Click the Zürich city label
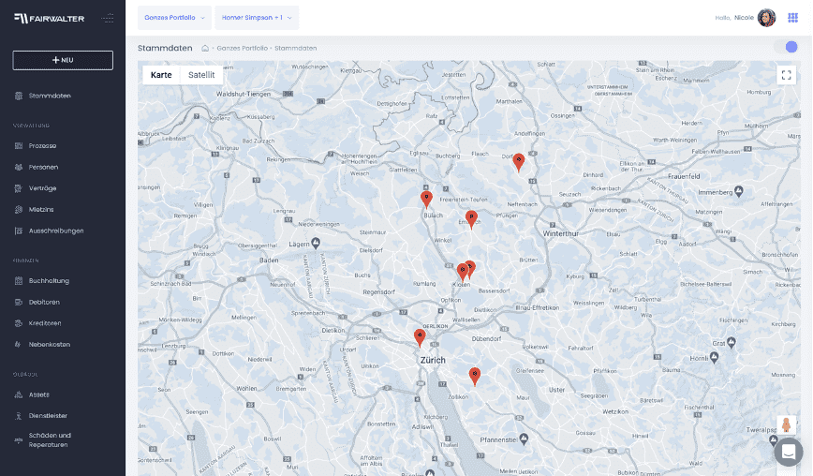Screen dimensions: 813x476 tap(433, 360)
